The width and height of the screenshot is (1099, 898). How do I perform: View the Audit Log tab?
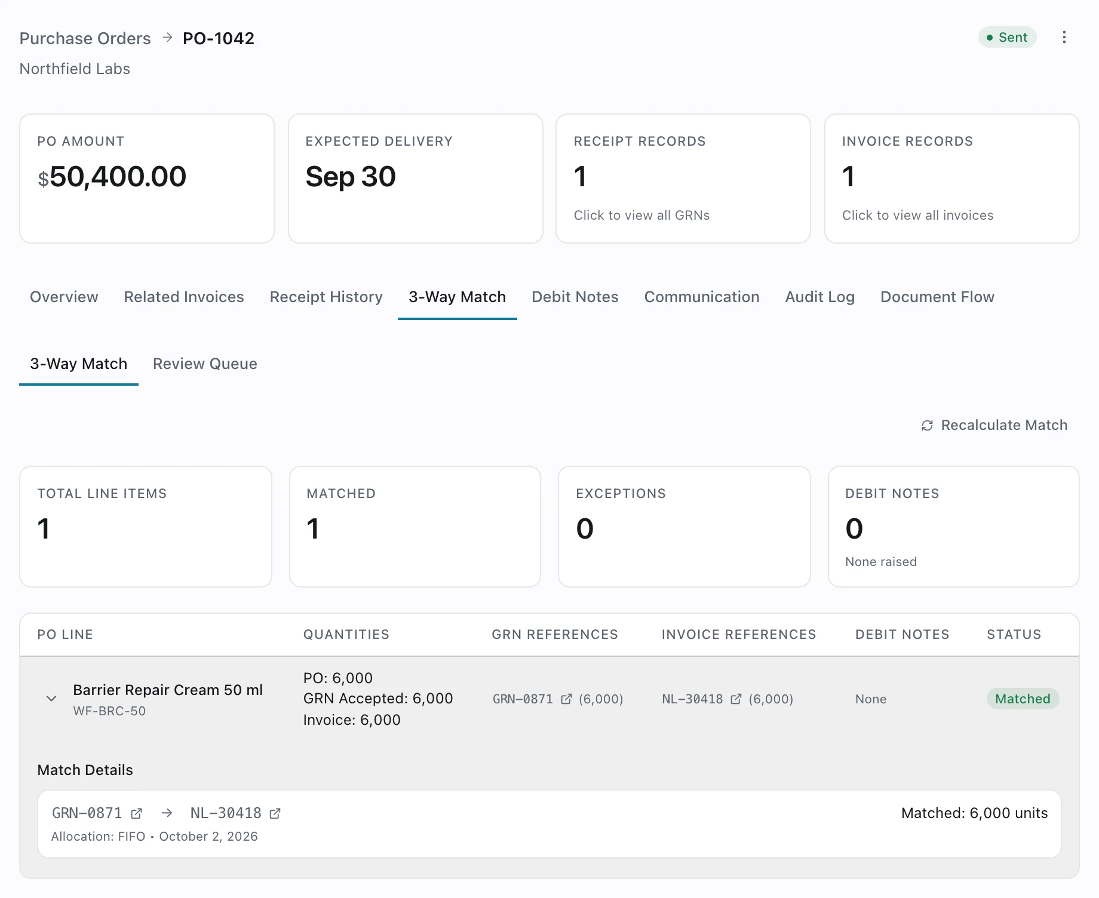pyautogui.click(x=819, y=297)
